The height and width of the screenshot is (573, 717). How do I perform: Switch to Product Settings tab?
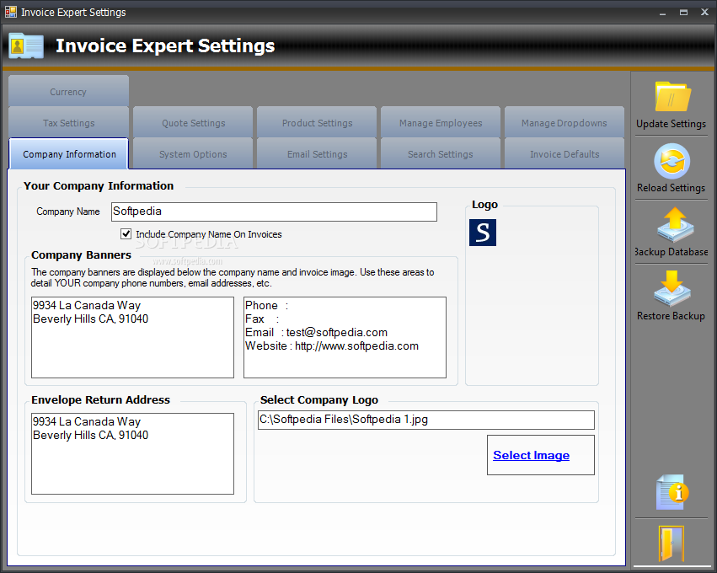[317, 122]
